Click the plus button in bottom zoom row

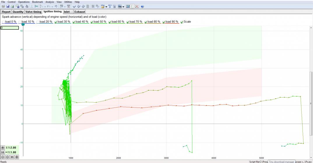pyautogui.click(x=17, y=157)
